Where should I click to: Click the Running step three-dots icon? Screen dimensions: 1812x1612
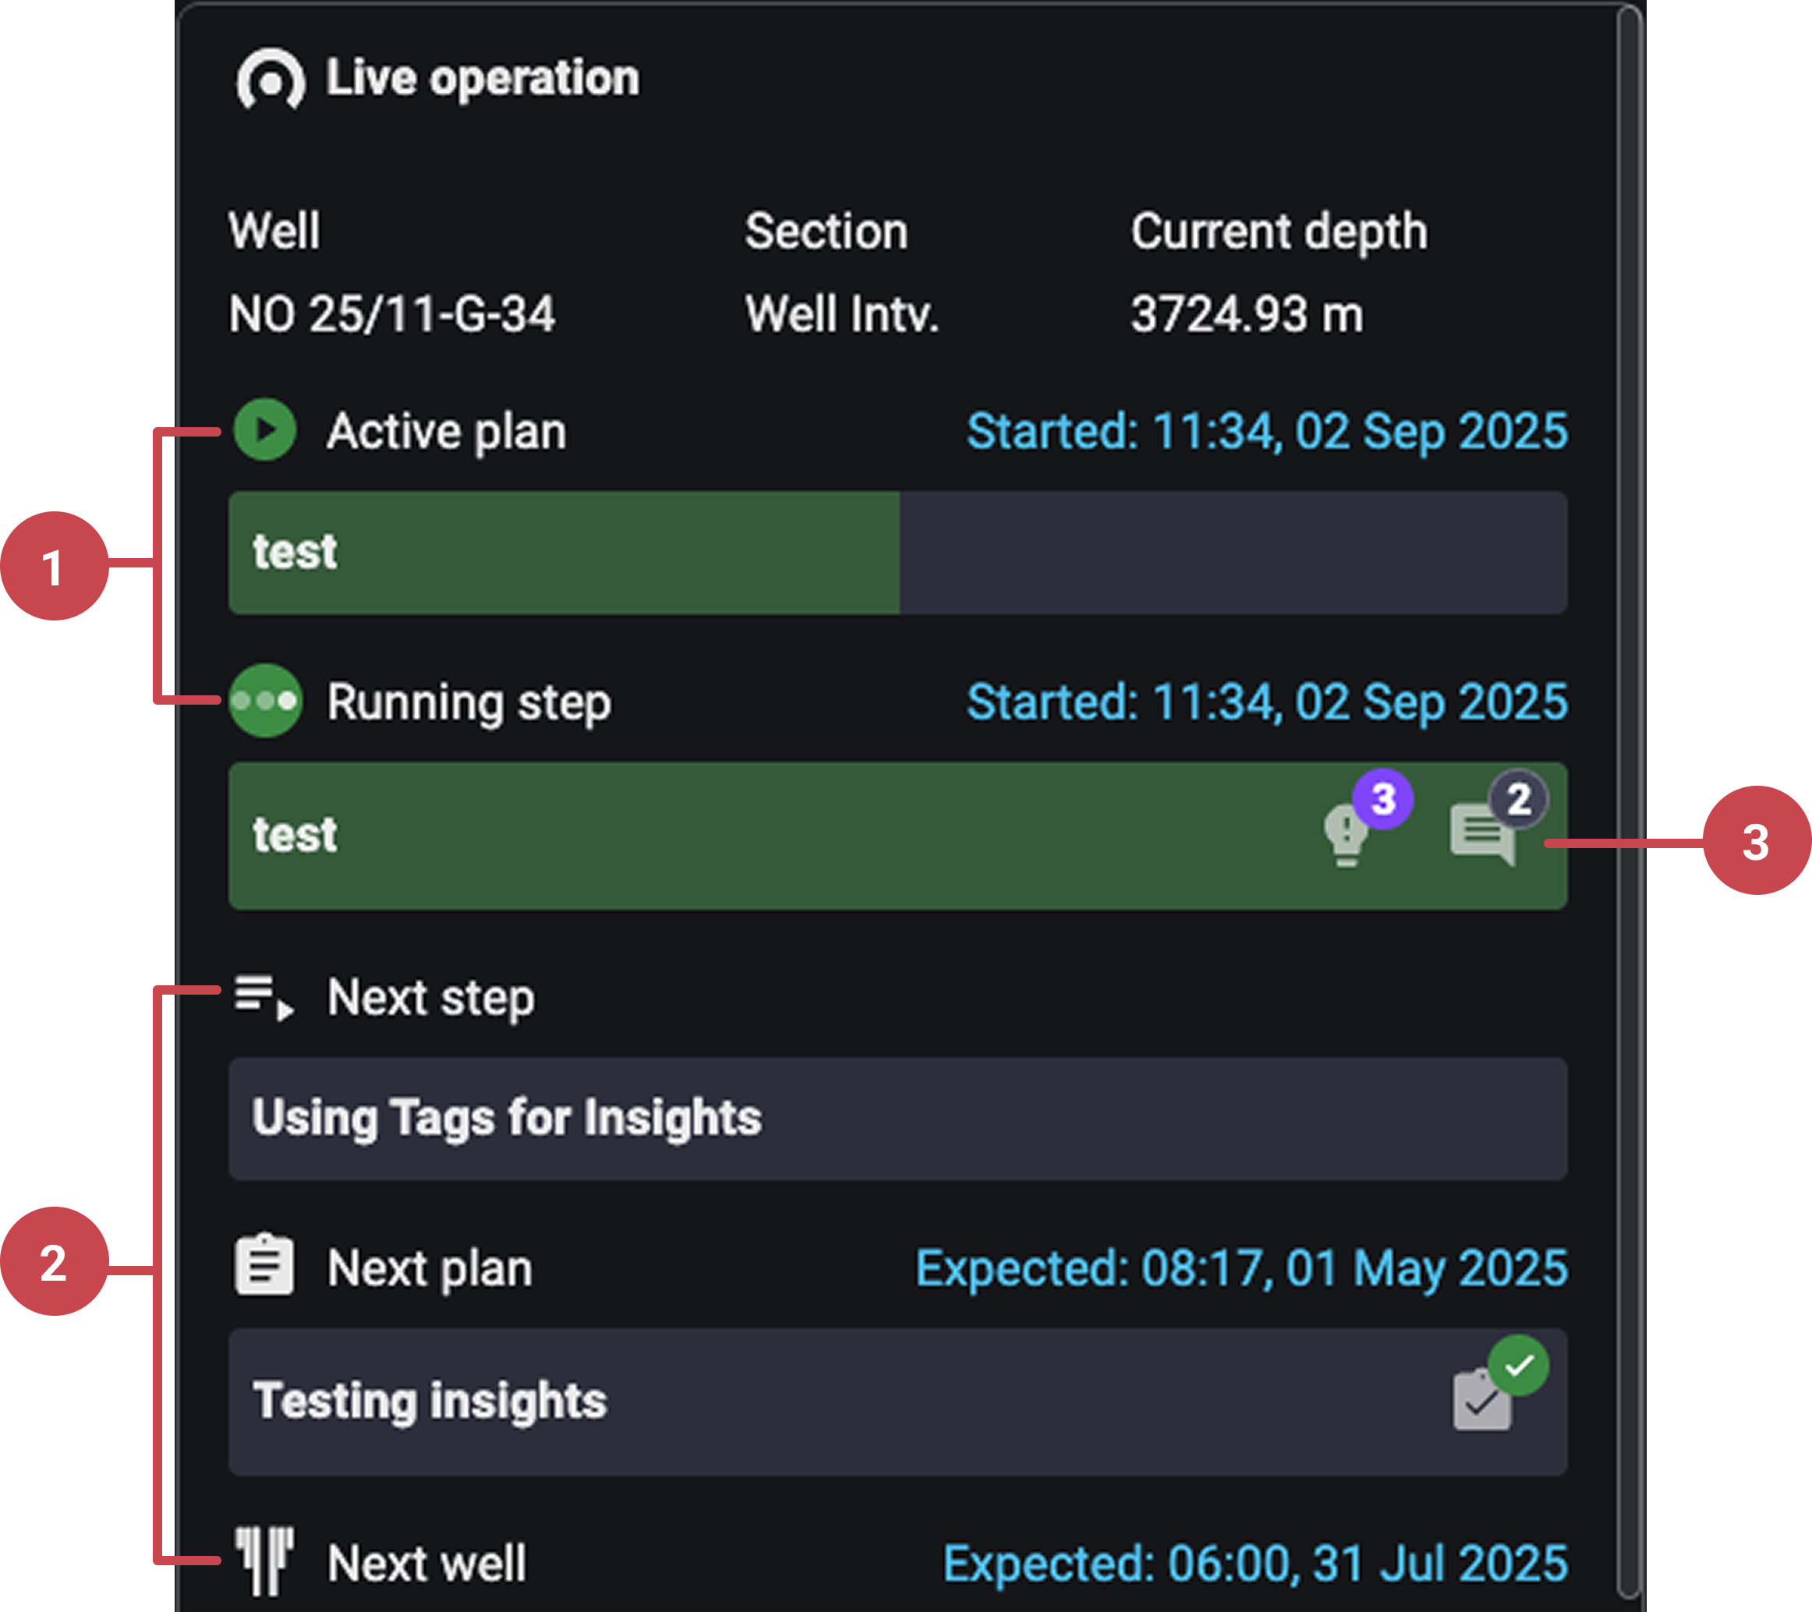pyautogui.click(x=265, y=701)
